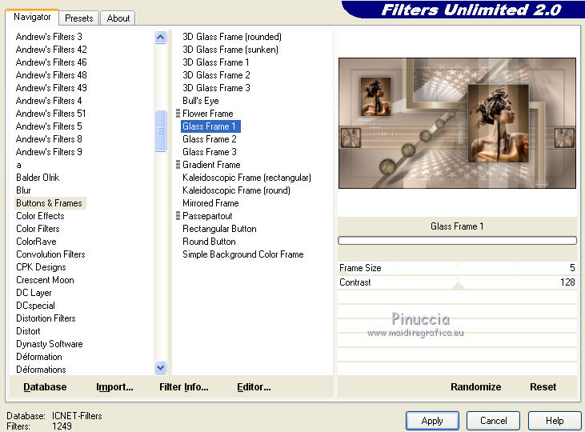Open the Editor... button
Screen dimensions: 585x432
tap(254, 387)
